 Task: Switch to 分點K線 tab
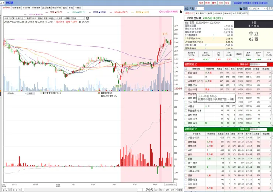26,8
